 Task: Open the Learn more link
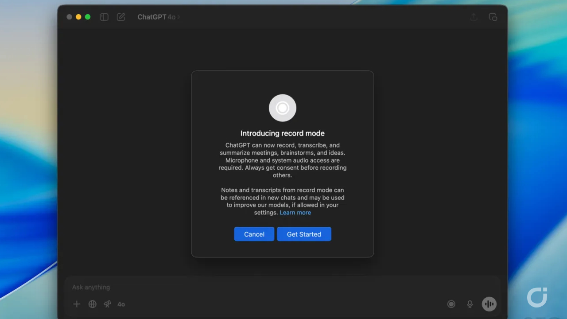295,213
